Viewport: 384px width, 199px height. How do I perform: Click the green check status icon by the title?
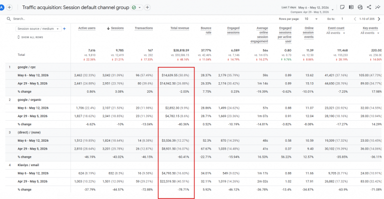[x=133, y=7]
